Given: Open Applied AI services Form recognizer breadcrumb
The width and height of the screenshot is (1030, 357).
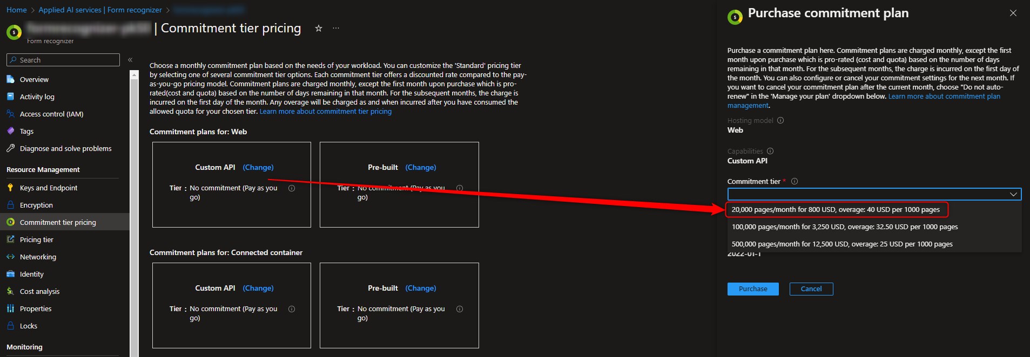Looking at the screenshot, I should [100, 10].
